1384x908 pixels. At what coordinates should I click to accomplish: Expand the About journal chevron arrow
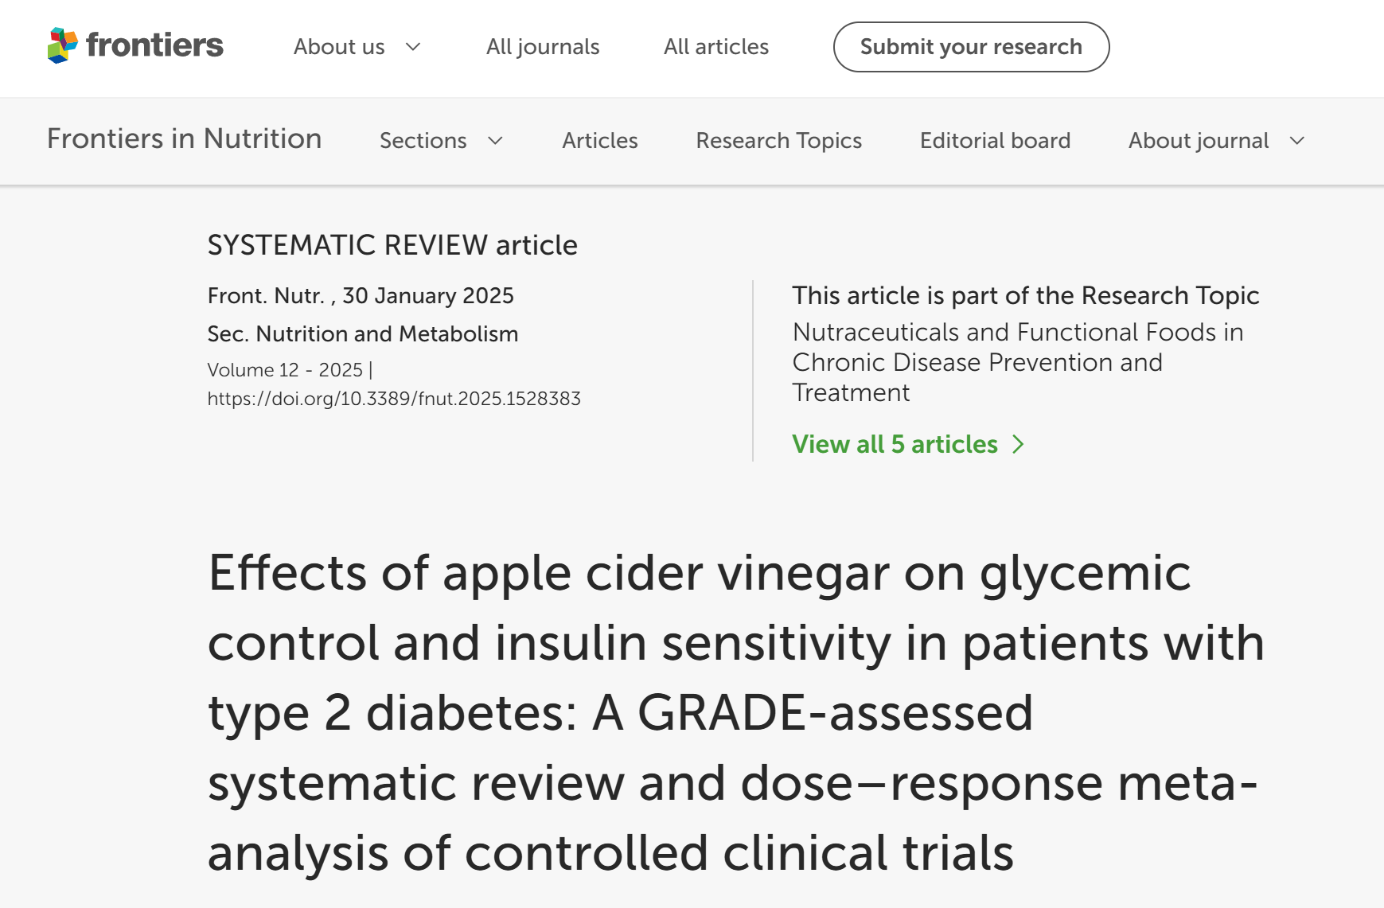click(x=1297, y=141)
